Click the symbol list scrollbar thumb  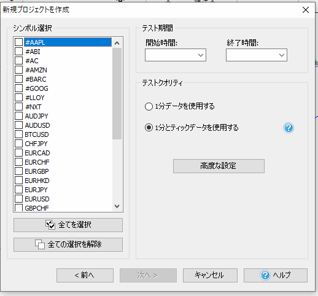tap(117, 94)
